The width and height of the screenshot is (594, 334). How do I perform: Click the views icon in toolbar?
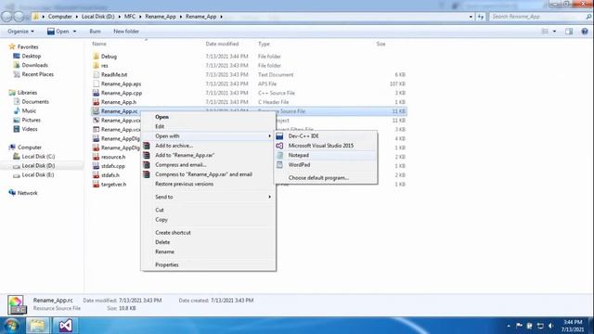tap(545, 32)
